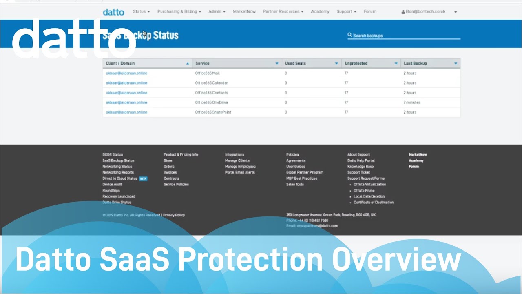Image resolution: width=522 pixels, height=294 pixels.
Task: Open BCDR Status footer link
Action: click(x=113, y=155)
